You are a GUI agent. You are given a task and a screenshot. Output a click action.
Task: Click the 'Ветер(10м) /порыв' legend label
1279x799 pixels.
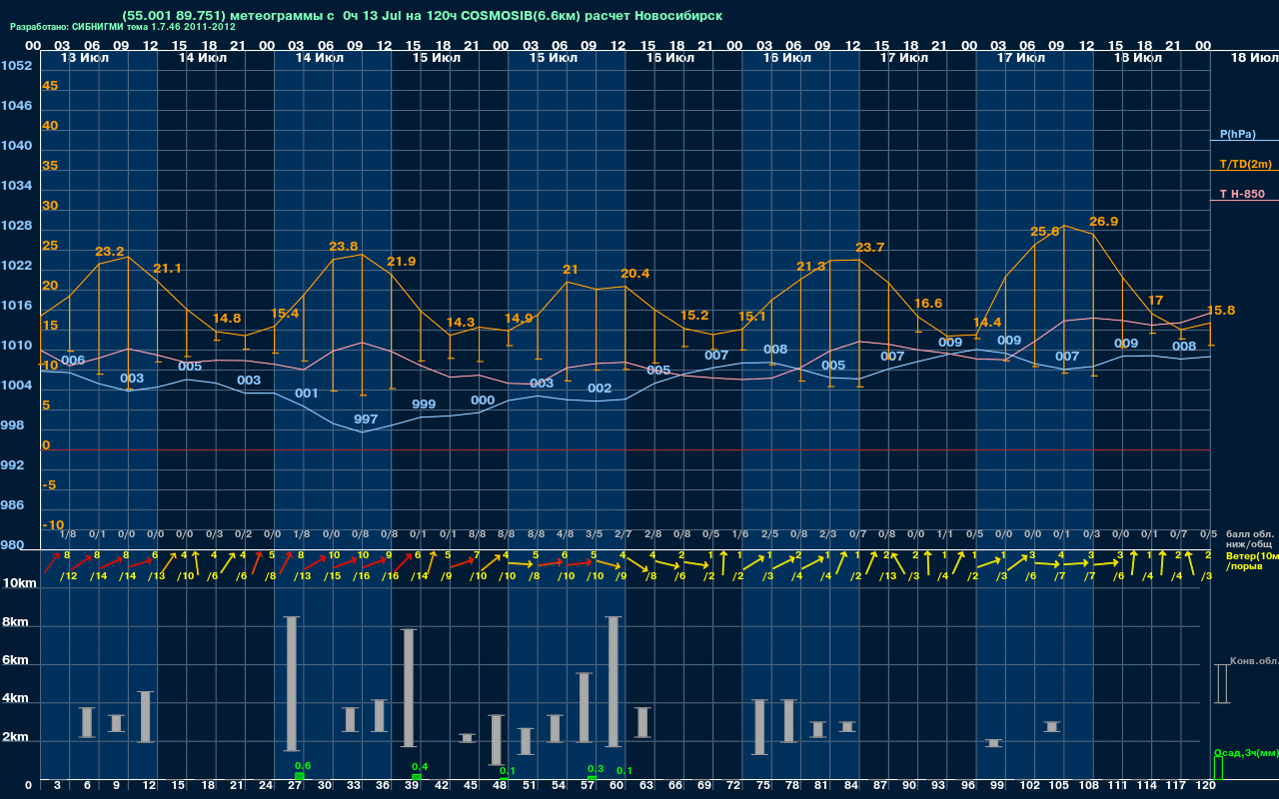tap(1252, 560)
